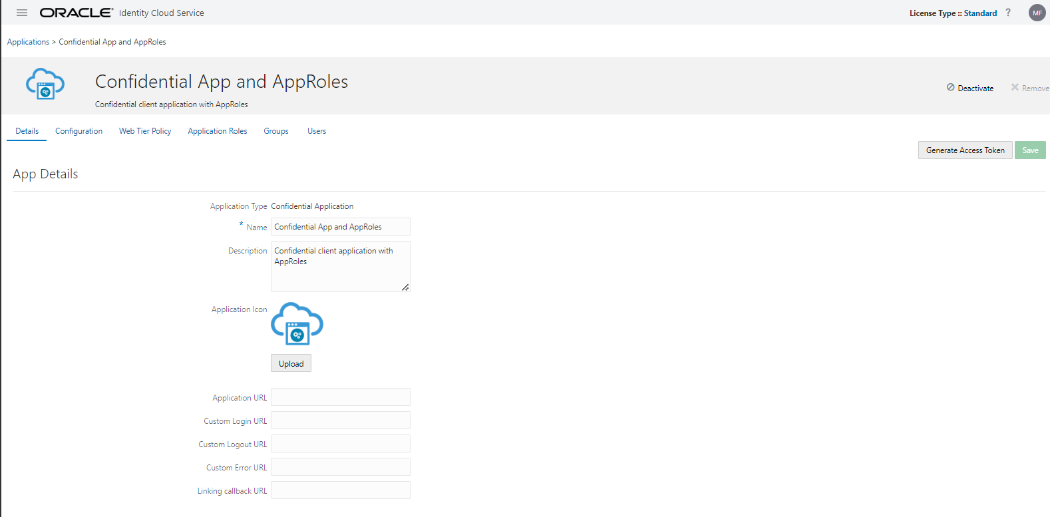The height and width of the screenshot is (517, 1050).
Task: Click the Standard license type link
Action: pos(980,13)
